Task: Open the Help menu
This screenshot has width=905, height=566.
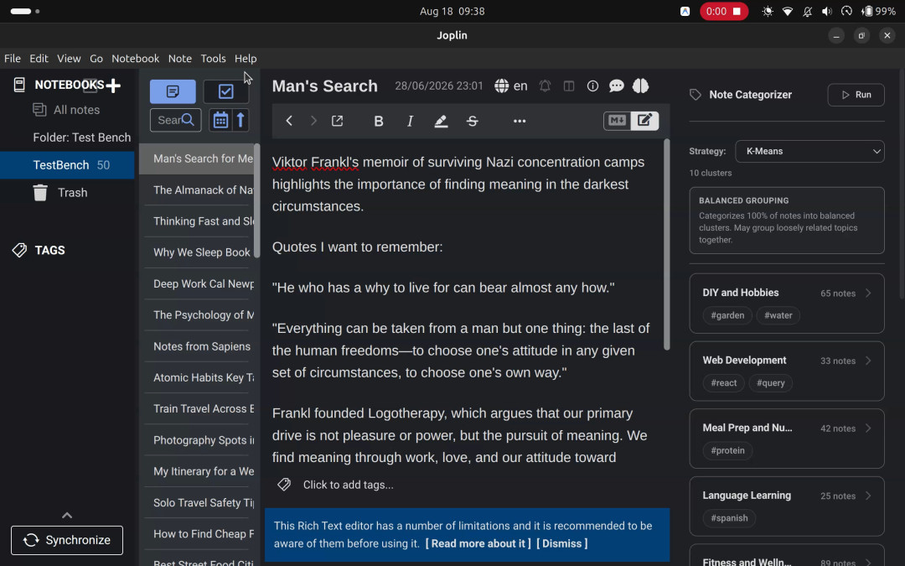Action: click(246, 59)
